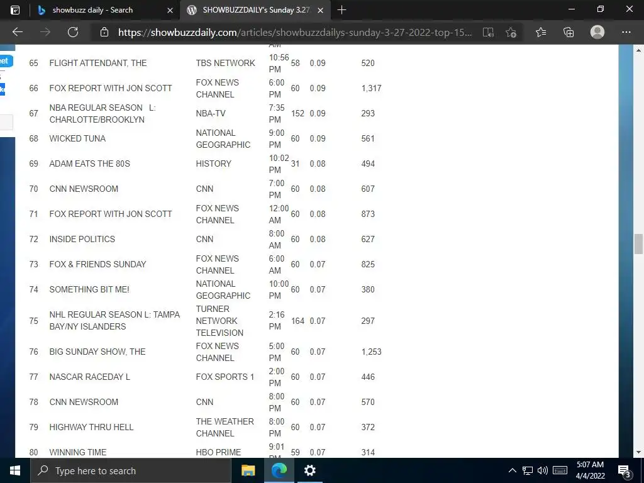Click the 10:02 PM time cell

(279, 164)
